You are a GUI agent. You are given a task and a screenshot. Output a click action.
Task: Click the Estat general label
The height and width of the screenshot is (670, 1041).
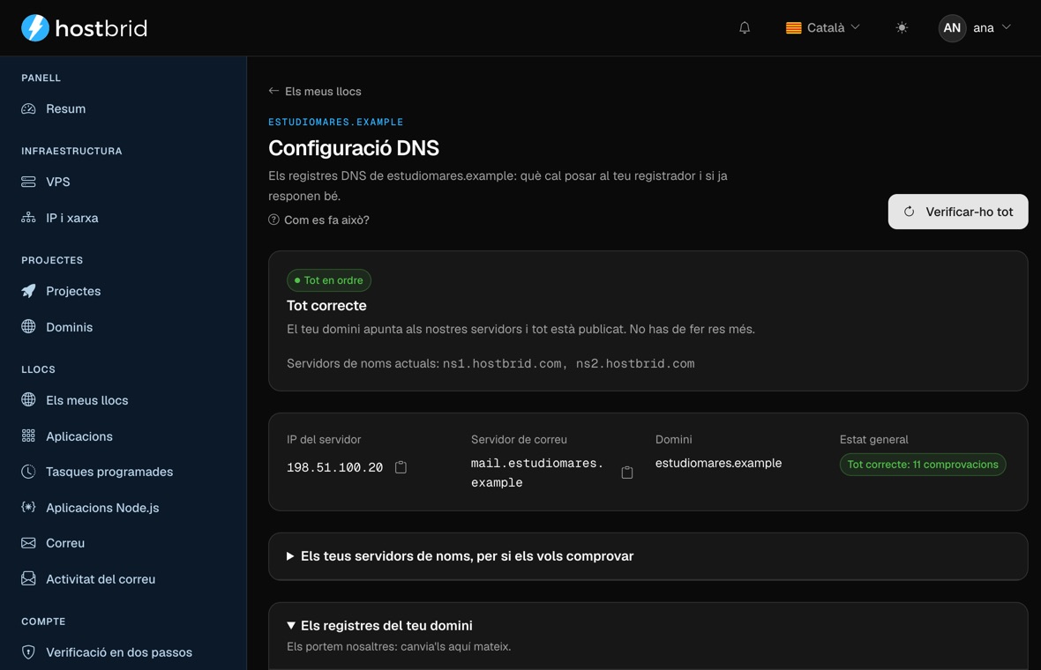873,439
